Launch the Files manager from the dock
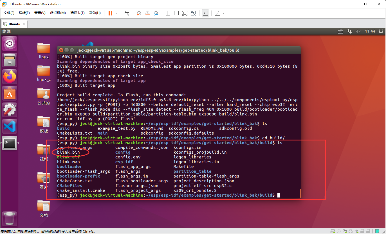The image size is (386, 234). point(10,60)
